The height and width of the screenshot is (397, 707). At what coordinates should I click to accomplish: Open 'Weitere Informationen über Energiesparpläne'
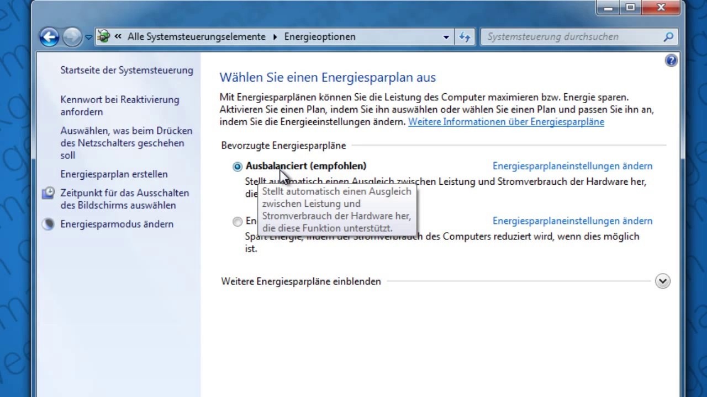(x=506, y=122)
